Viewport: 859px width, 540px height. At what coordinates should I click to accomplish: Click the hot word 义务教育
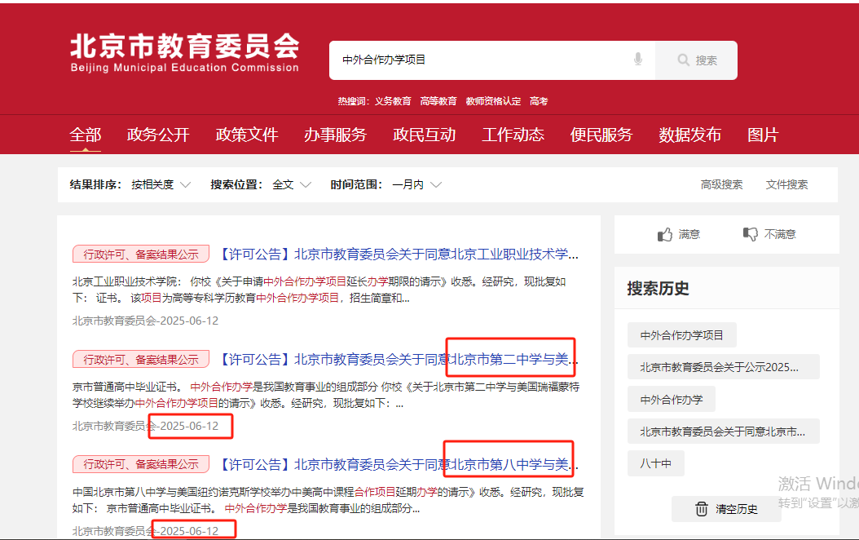[x=393, y=101]
